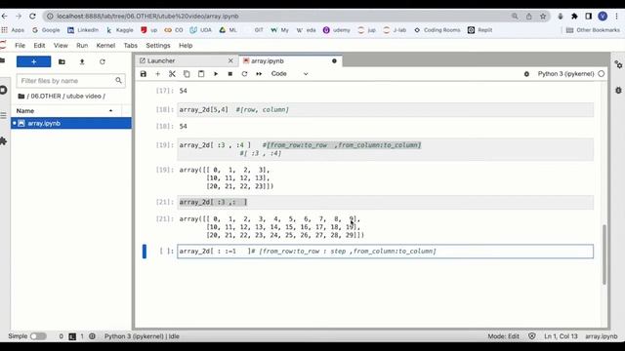
Task: Restart kernel and run all cells icon
Action: pos(259,74)
